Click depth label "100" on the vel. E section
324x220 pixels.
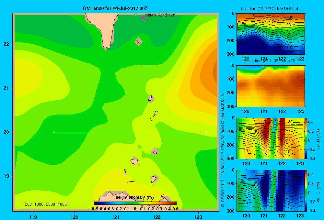pos(231,183)
